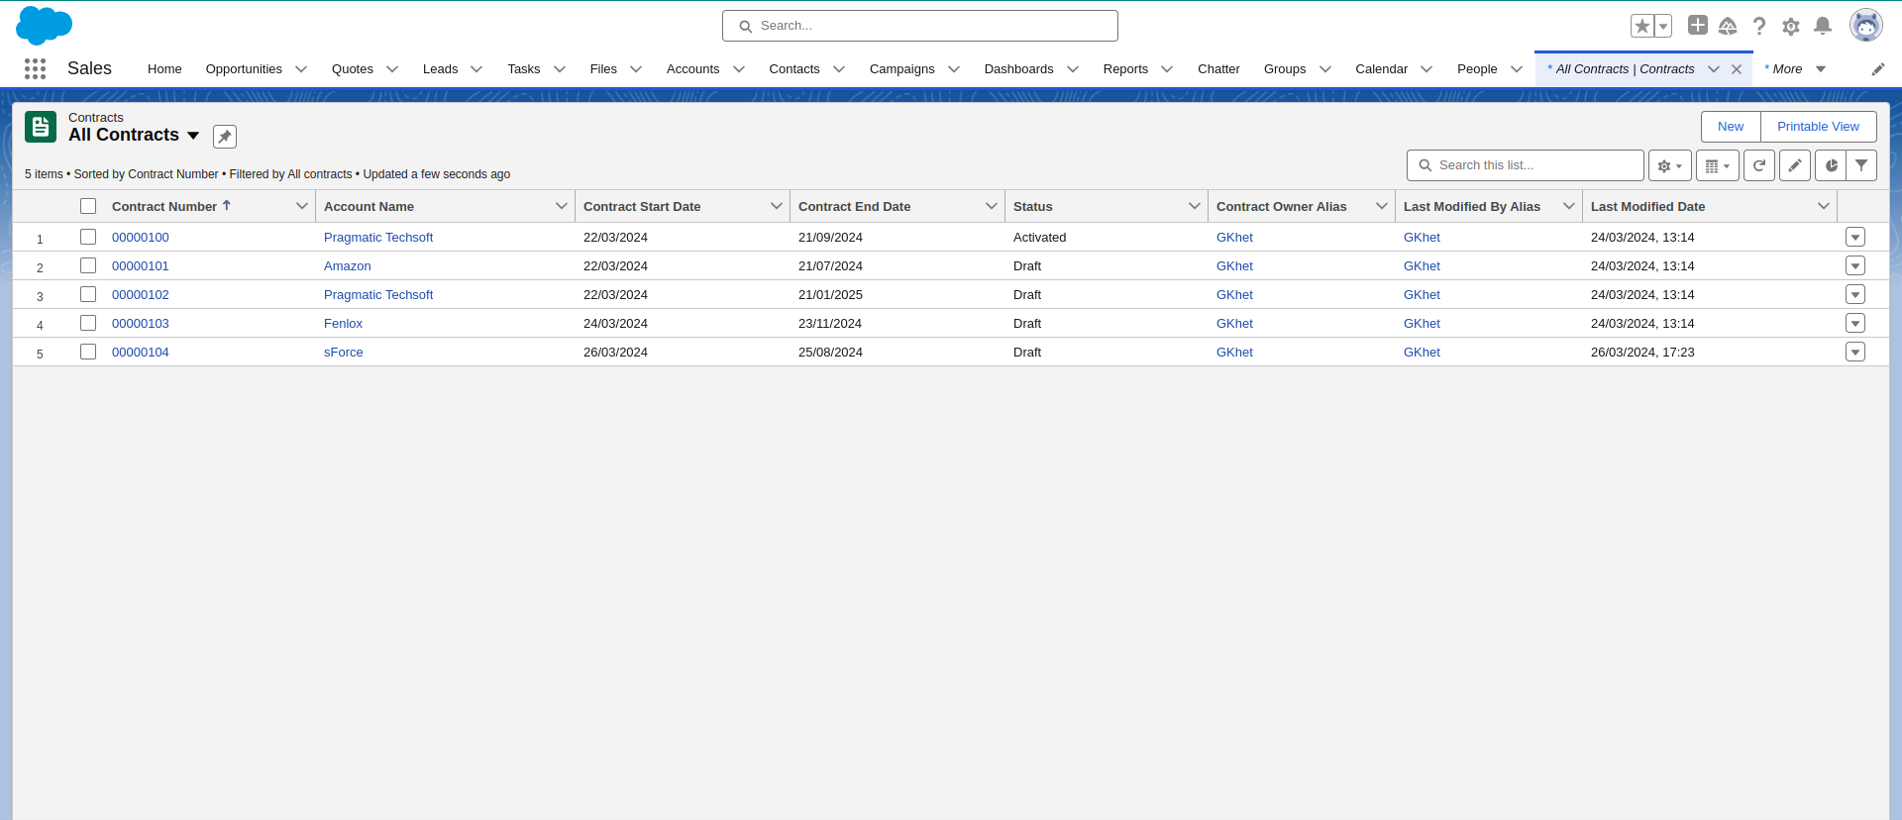Open the Amazon account link
Image resolution: width=1902 pixels, height=820 pixels.
348,266
